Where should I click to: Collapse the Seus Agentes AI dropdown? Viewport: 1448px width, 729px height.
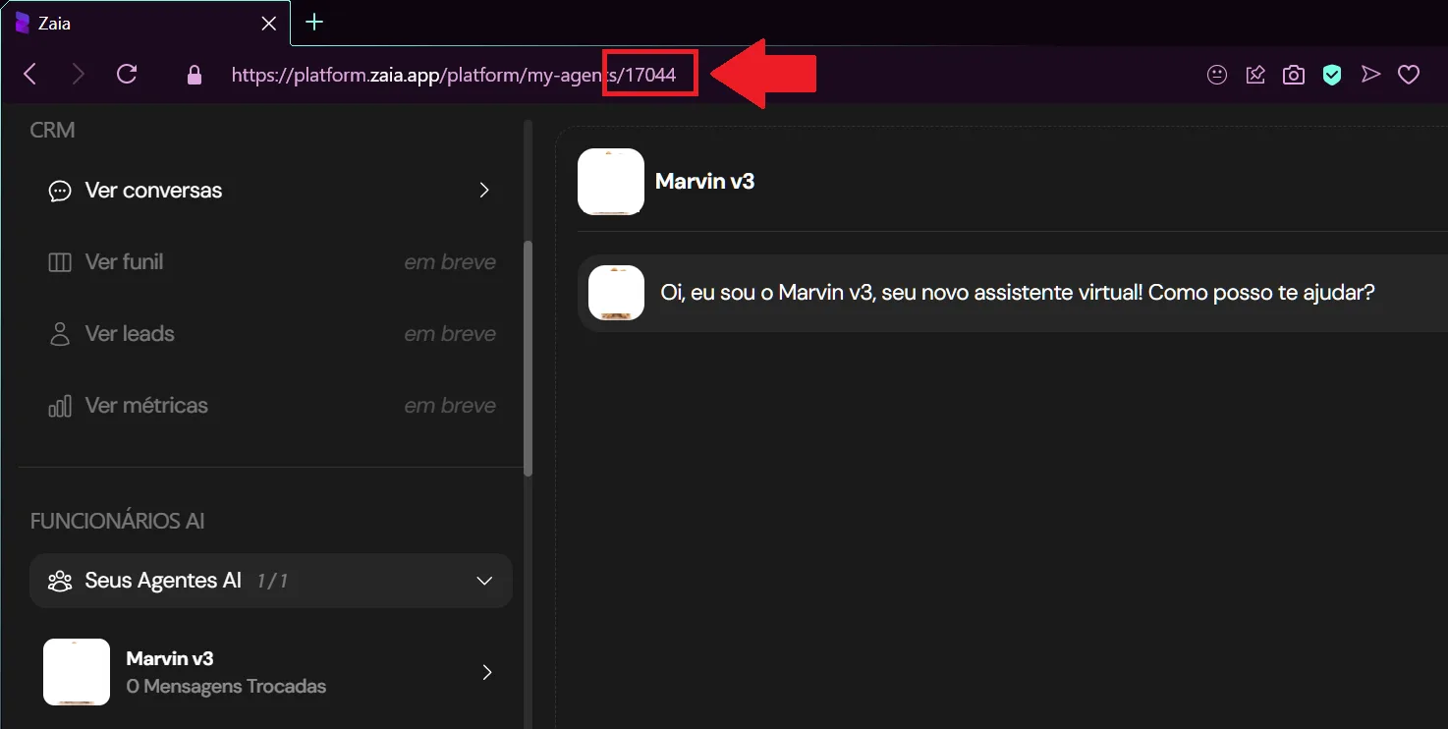pyautogui.click(x=271, y=581)
